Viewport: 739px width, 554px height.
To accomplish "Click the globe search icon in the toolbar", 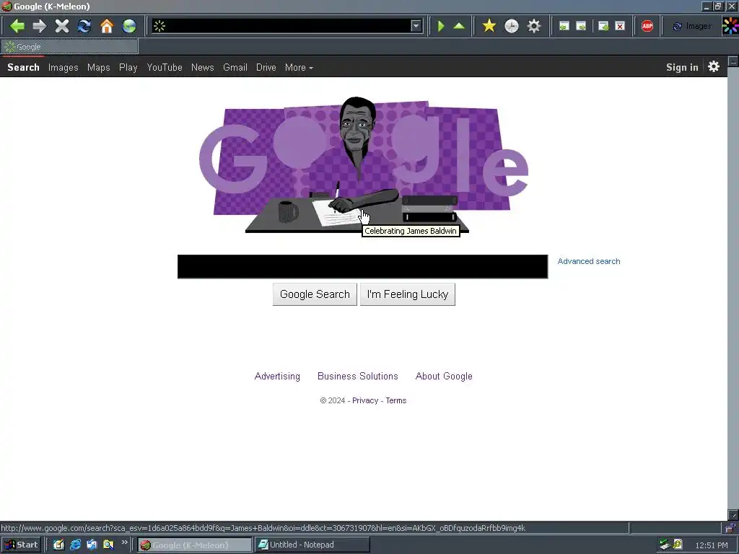I will point(129,26).
